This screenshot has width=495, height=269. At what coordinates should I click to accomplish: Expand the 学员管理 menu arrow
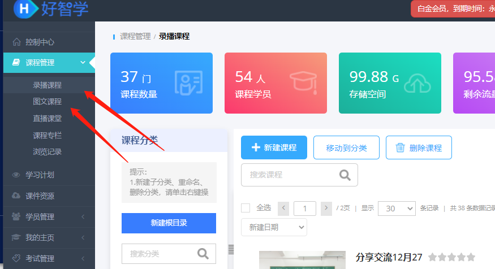pos(83,216)
